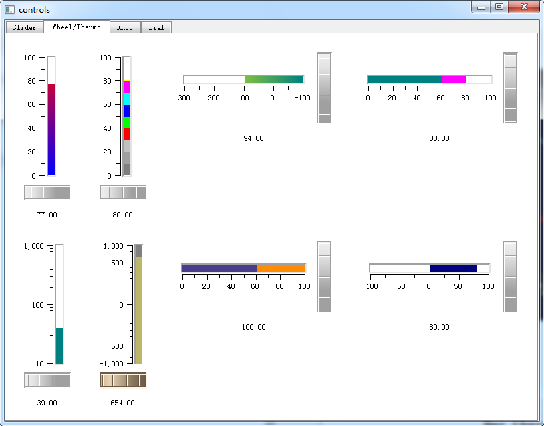Click the khaki-colored vertical thermometer
Image resolution: width=544 pixels, height=426 pixels.
point(139,308)
